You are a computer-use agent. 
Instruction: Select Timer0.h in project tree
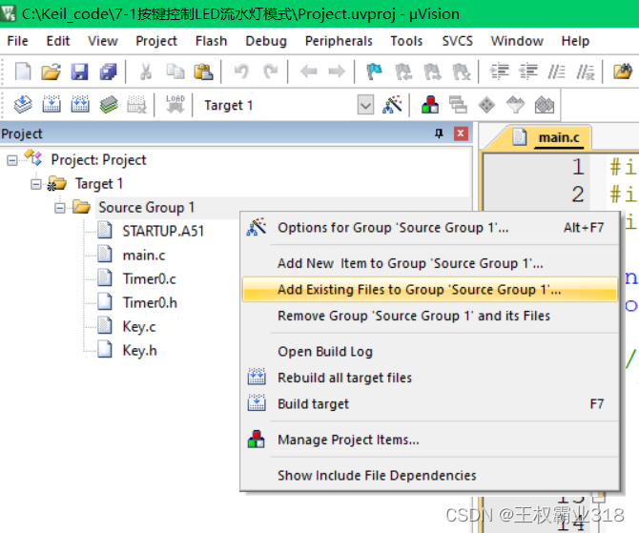coord(150,303)
